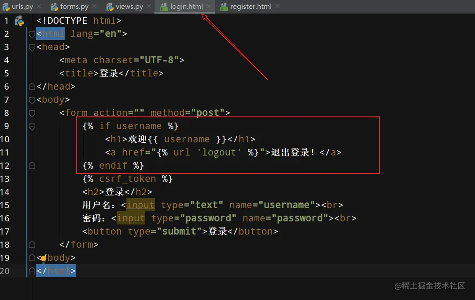Click the highlighted input tag on line 15
The image size is (475, 300).
point(140,205)
